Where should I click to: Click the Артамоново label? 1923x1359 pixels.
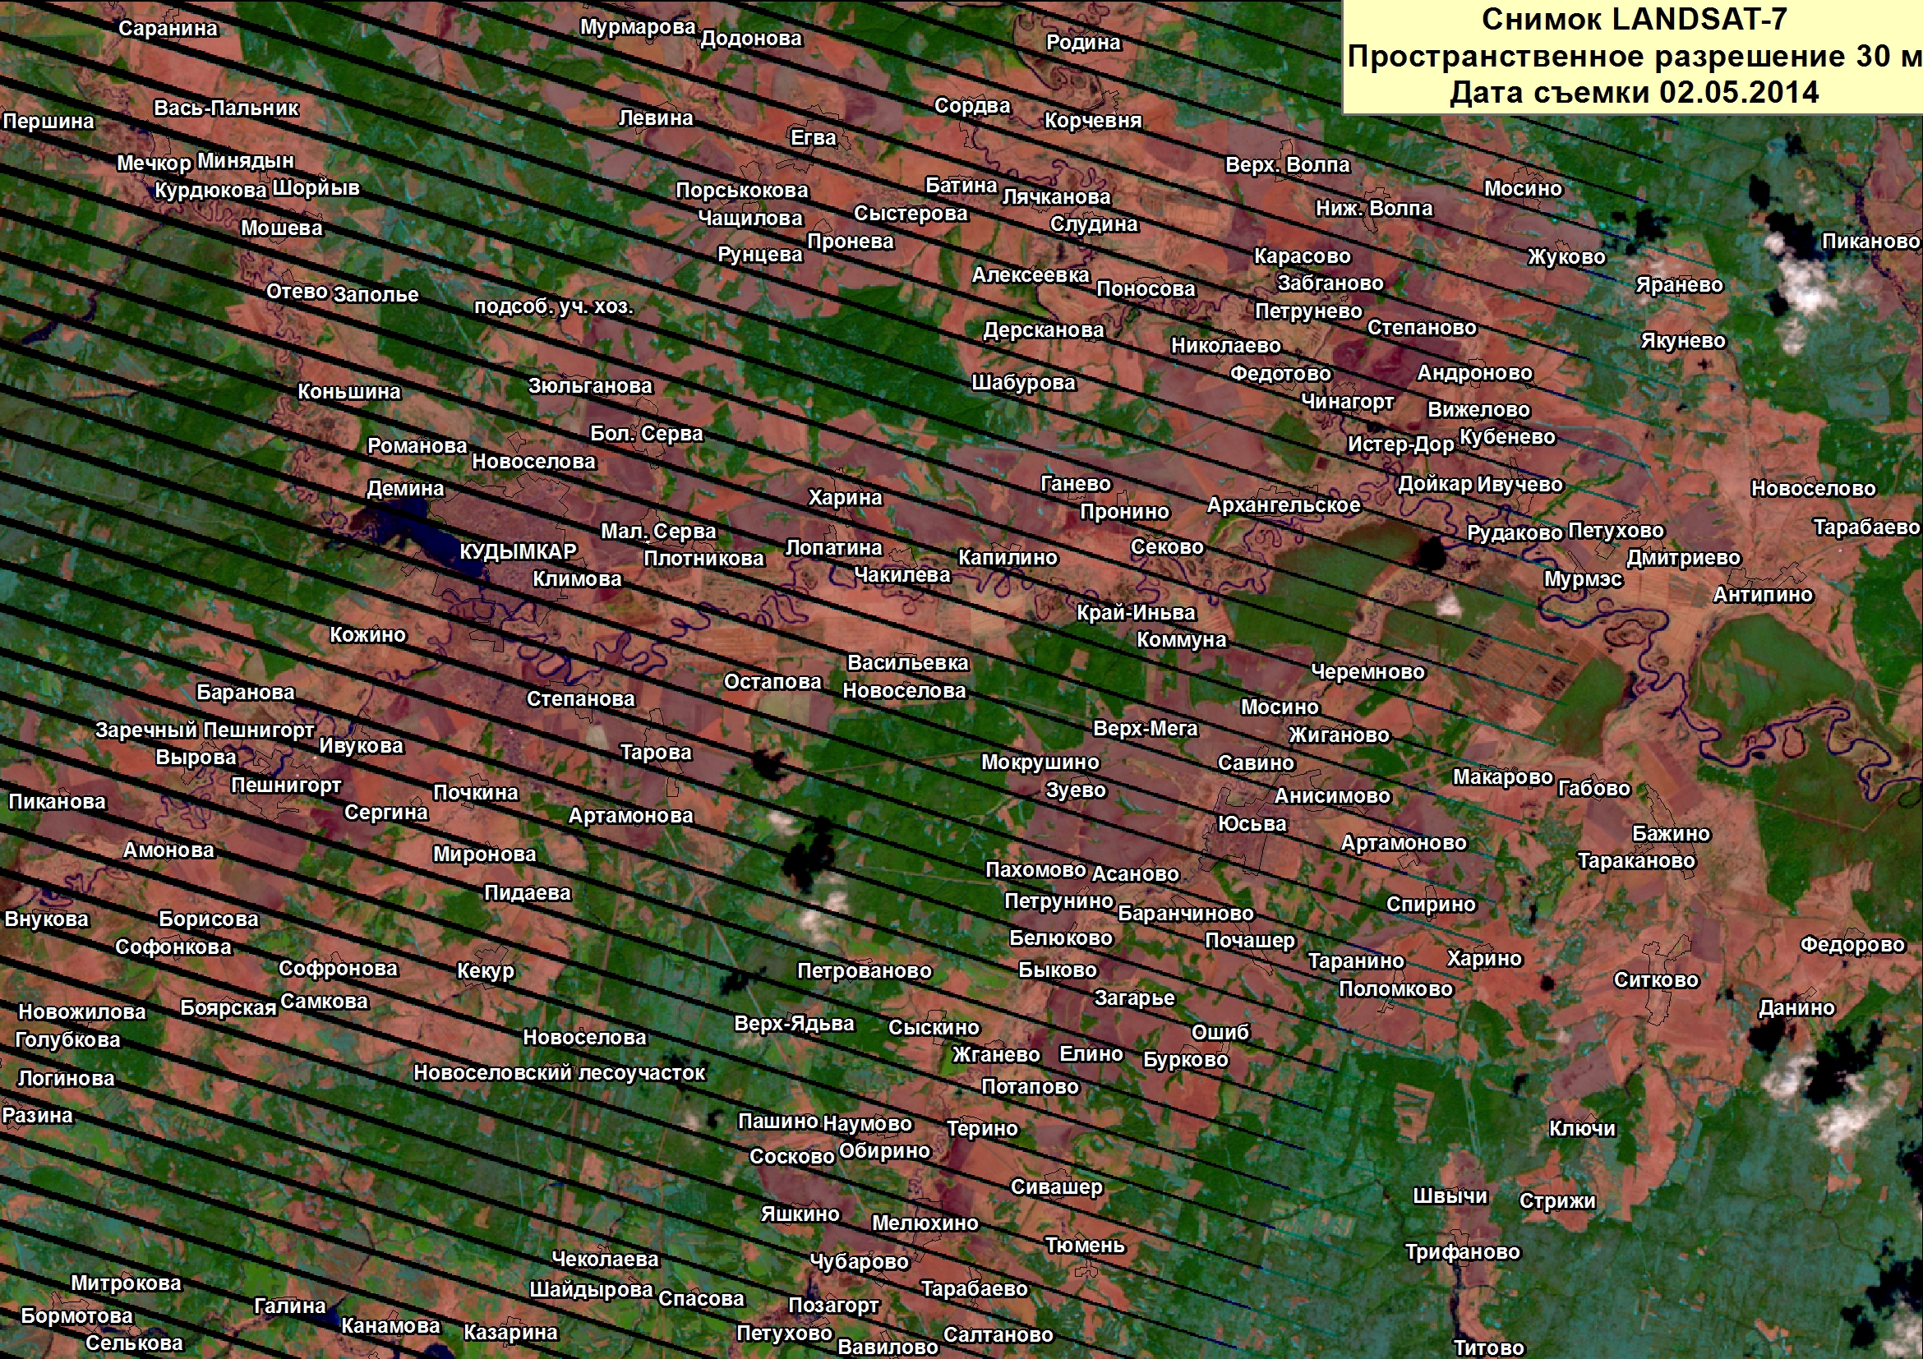(1404, 843)
